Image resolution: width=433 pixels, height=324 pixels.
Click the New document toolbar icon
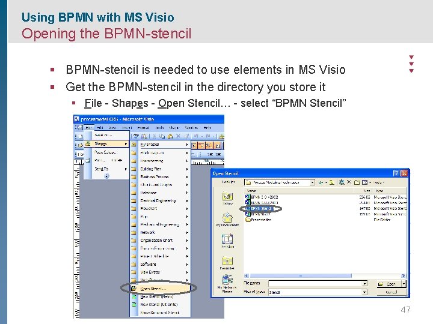(x=80, y=136)
